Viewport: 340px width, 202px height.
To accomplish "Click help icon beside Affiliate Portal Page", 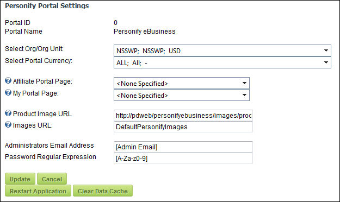I will (x=8, y=81).
